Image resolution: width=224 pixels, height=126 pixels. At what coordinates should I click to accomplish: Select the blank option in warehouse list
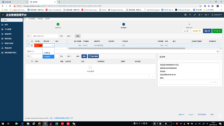[48, 49]
